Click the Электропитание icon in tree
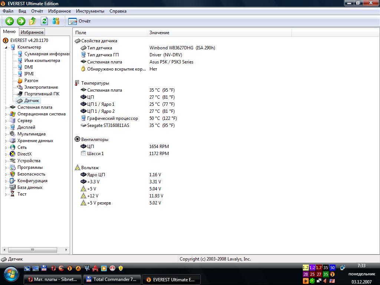The height and width of the screenshot is (285, 380). tap(20, 87)
